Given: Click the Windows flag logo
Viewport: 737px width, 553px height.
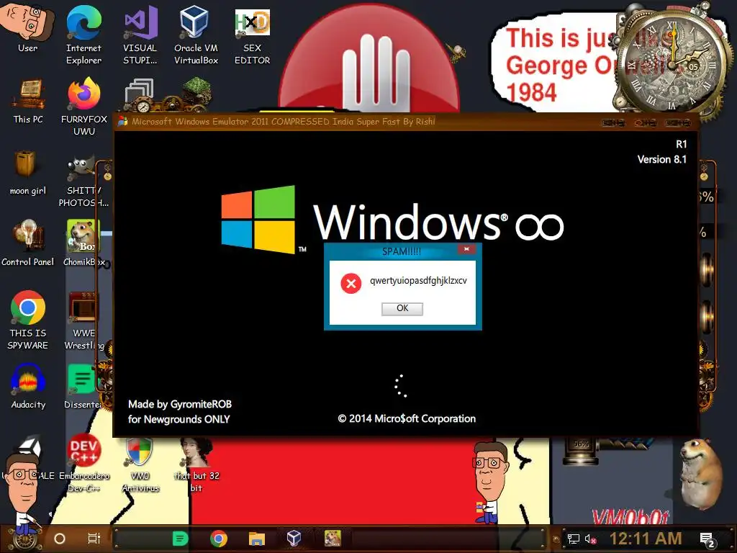Looking at the screenshot, I should click(x=258, y=219).
